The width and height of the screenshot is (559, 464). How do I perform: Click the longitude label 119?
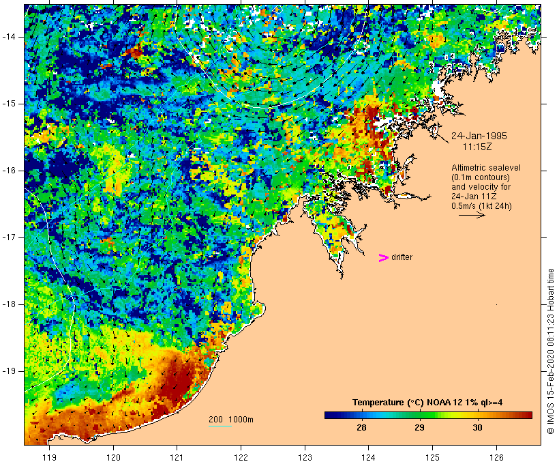49,457
